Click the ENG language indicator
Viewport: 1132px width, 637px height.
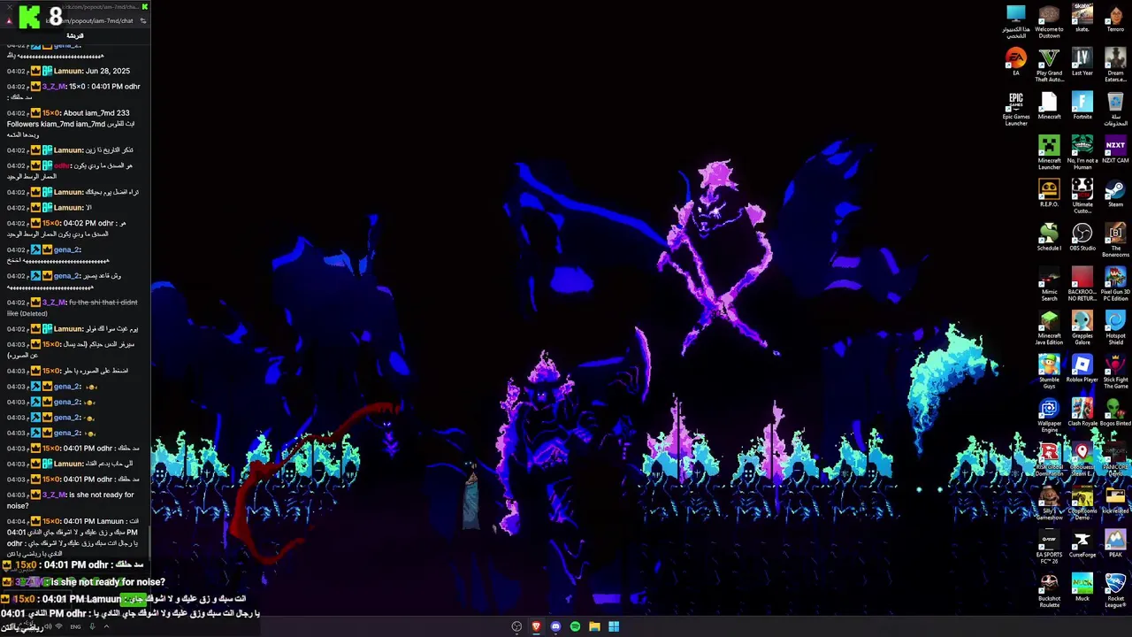click(75, 626)
